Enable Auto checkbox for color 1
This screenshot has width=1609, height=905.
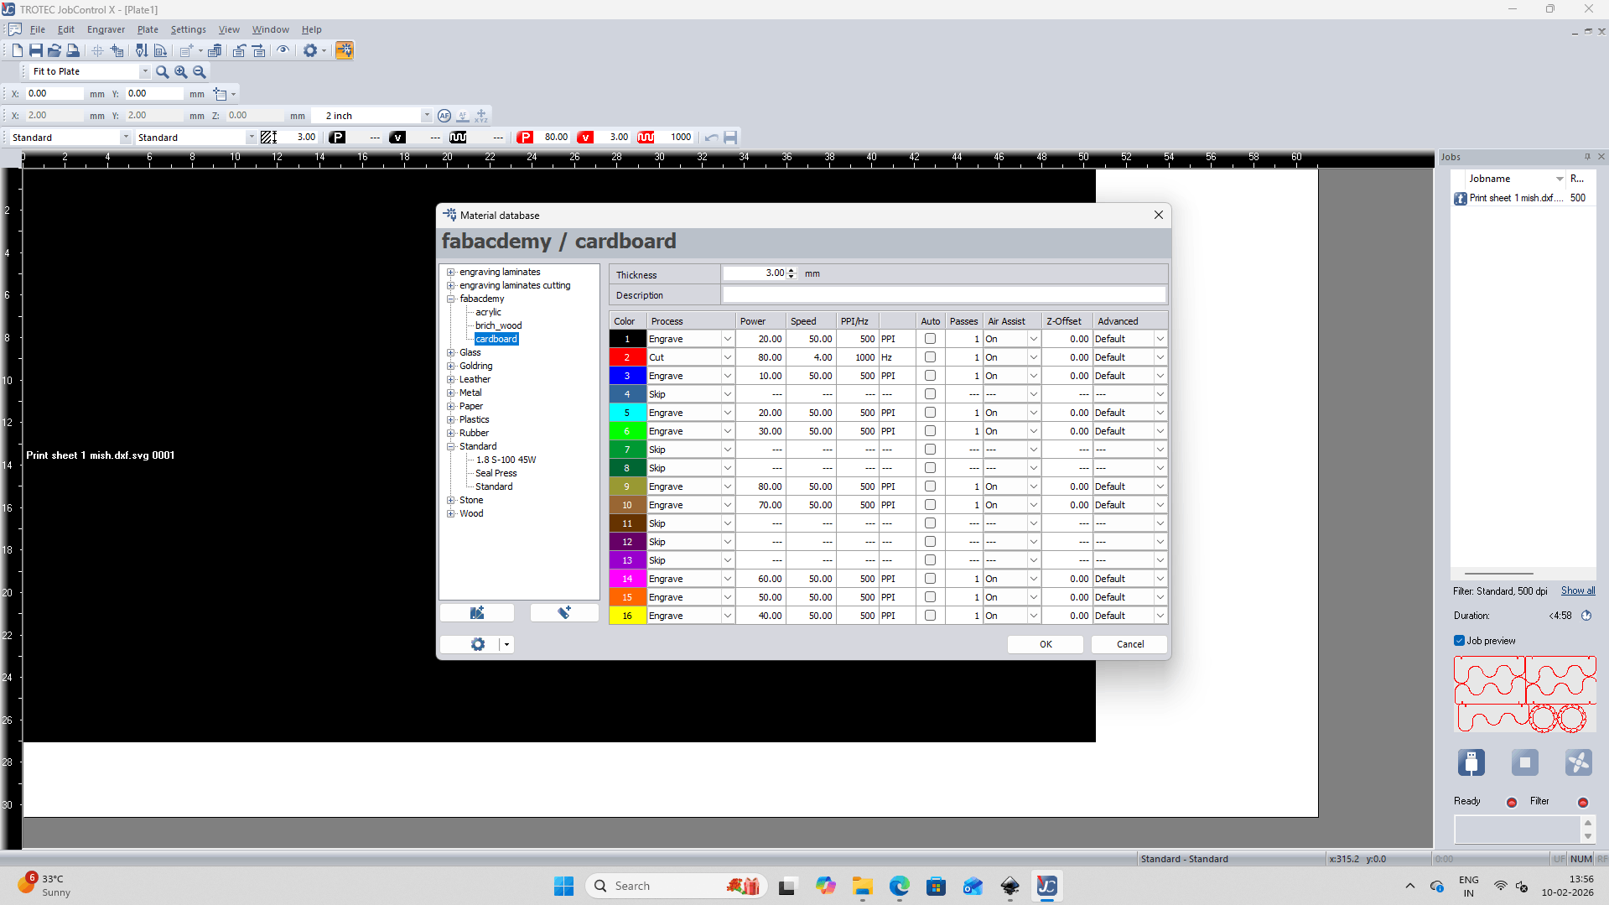930,339
